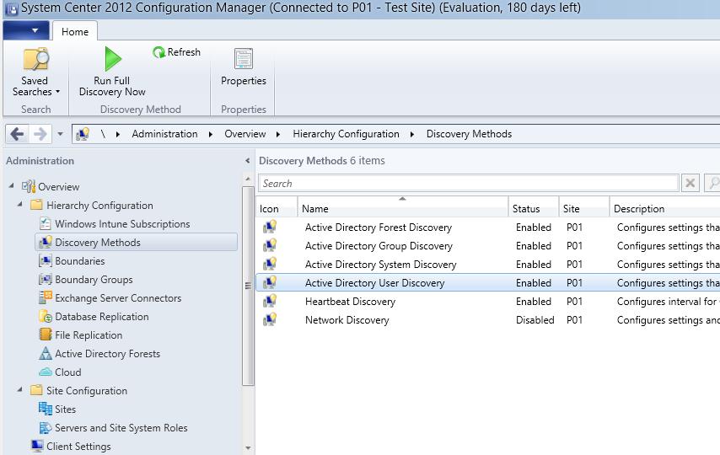This screenshot has width=720, height=455.
Task: Collapse the Hierarchy Configuration tree node
Action: pos(19,204)
